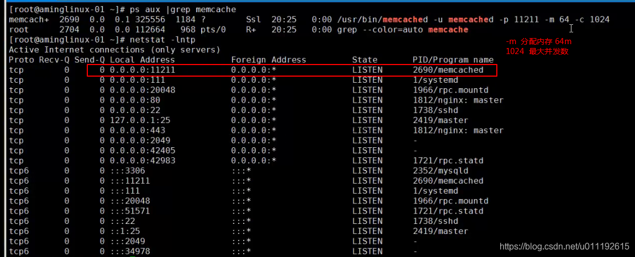Image resolution: width=635 pixels, height=257 pixels.
Task: Select '2419/master' in the 127.0.0.1:25 row
Action: 440,120
